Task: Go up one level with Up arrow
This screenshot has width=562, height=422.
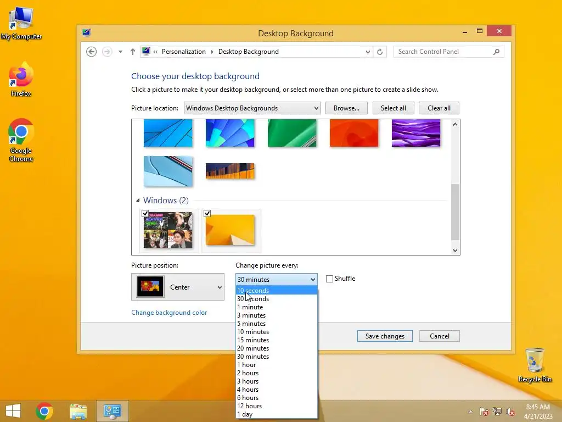Action: (133, 52)
